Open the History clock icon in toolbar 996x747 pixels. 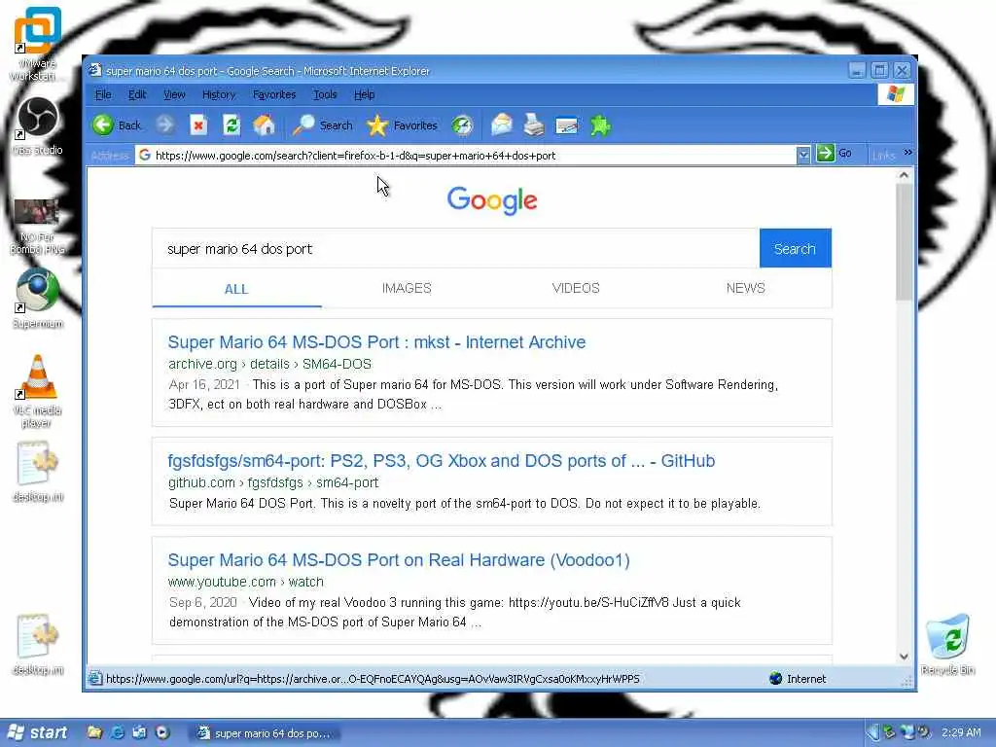462,125
